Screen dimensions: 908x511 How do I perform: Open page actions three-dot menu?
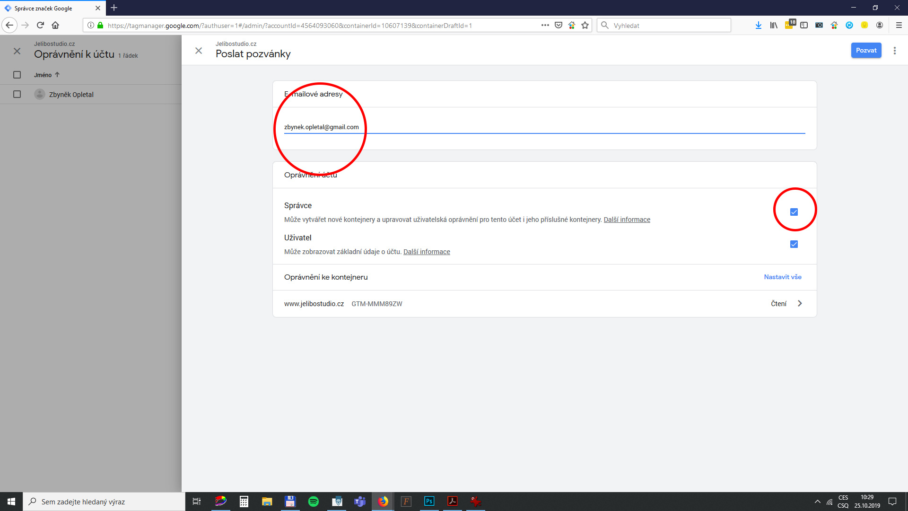pyautogui.click(x=545, y=25)
